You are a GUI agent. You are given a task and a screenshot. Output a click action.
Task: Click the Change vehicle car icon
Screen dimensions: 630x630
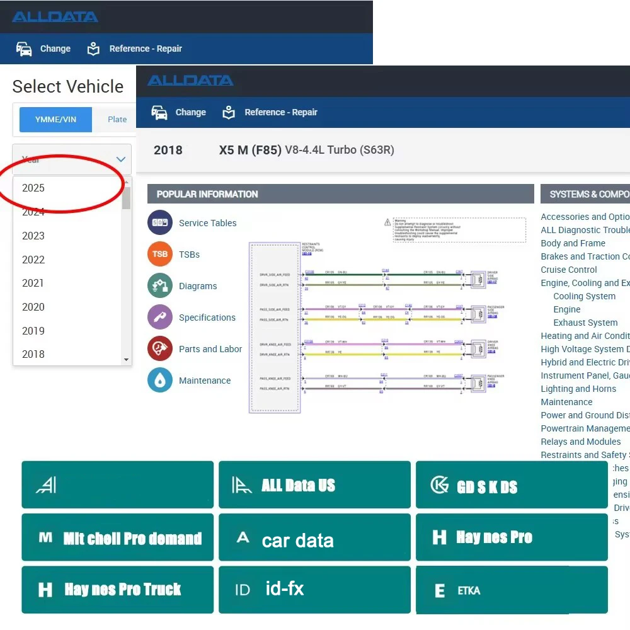coord(160,112)
